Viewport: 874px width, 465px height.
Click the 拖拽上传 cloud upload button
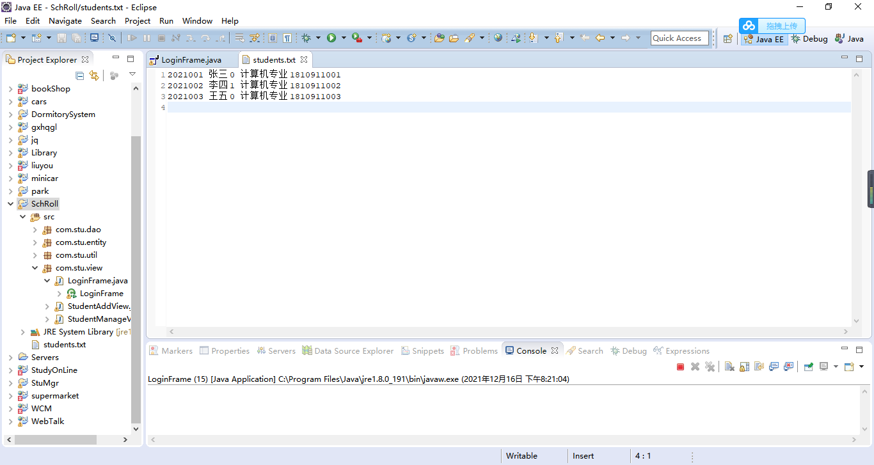[772, 26]
